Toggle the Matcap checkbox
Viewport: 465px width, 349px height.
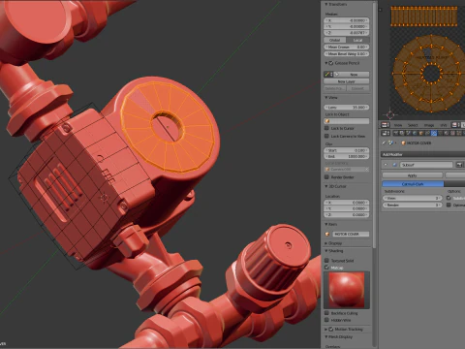coord(326,268)
